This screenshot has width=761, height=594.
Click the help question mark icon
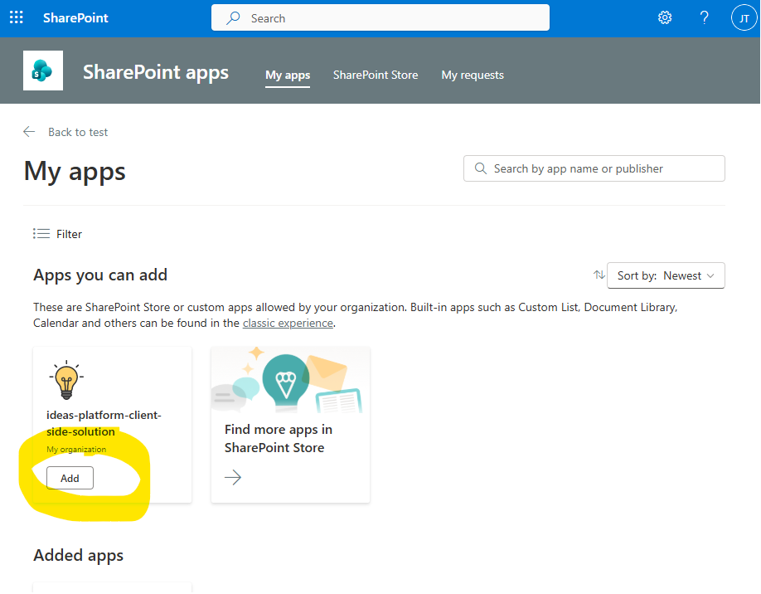[x=705, y=17]
